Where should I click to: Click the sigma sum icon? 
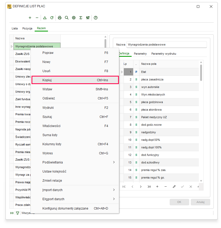[x=81, y=18]
